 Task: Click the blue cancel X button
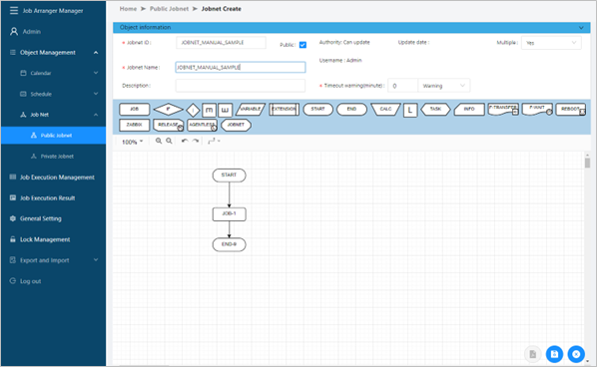(576, 354)
